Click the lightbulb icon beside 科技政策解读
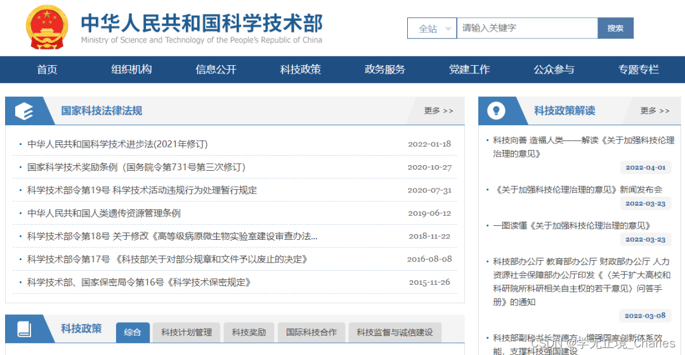This screenshot has width=685, height=355. tap(496, 111)
